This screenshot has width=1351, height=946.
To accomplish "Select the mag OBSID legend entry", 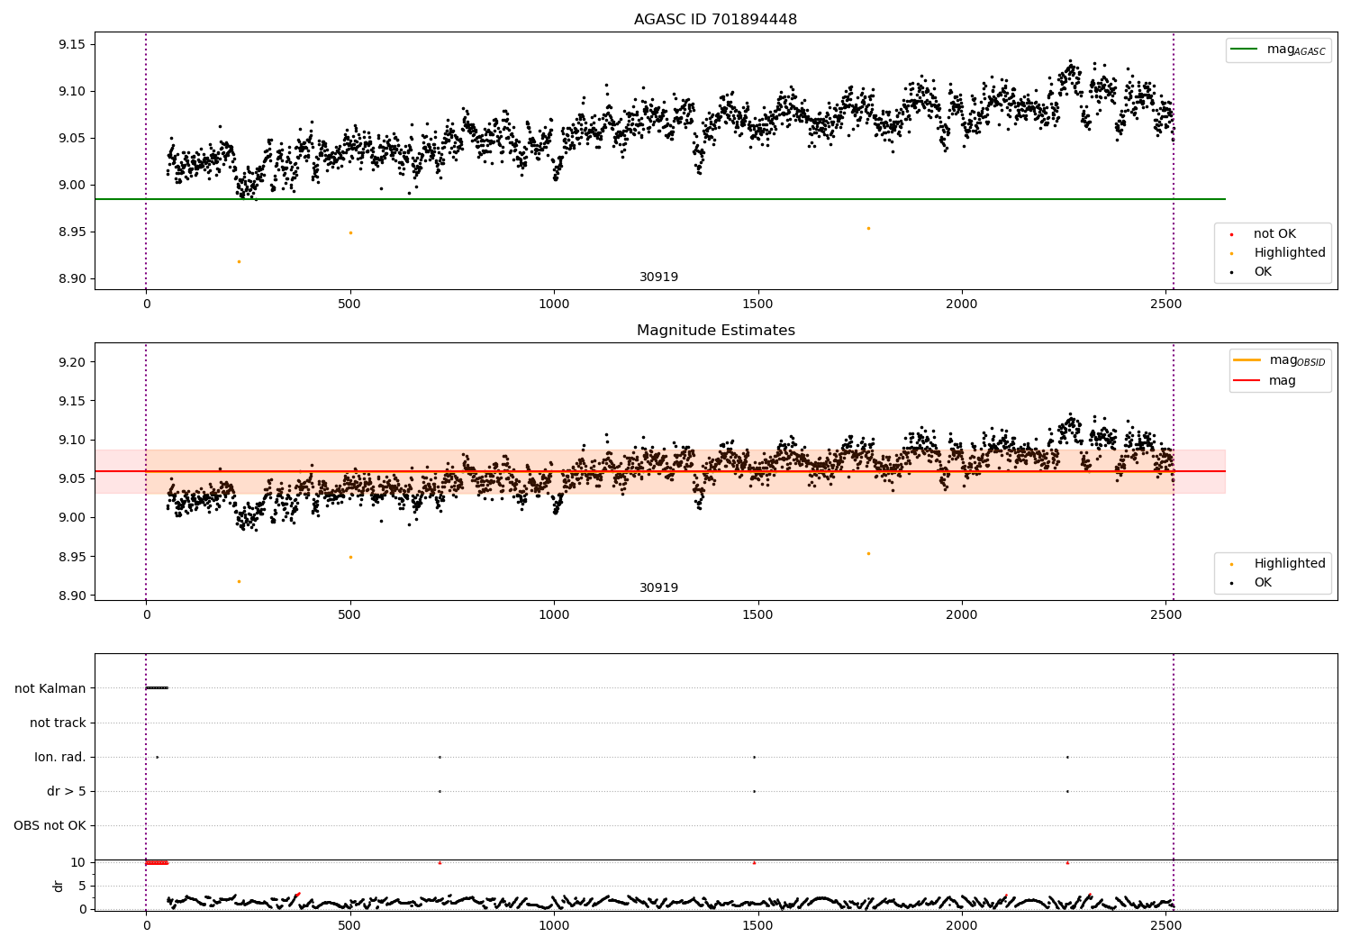I will click(1279, 360).
